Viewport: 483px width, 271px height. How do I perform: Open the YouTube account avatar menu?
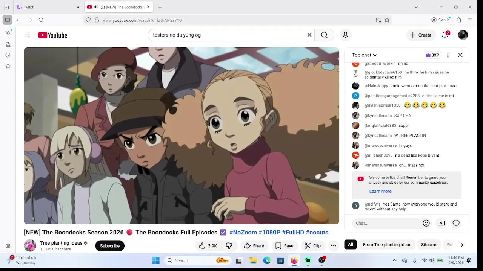coord(463,35)
